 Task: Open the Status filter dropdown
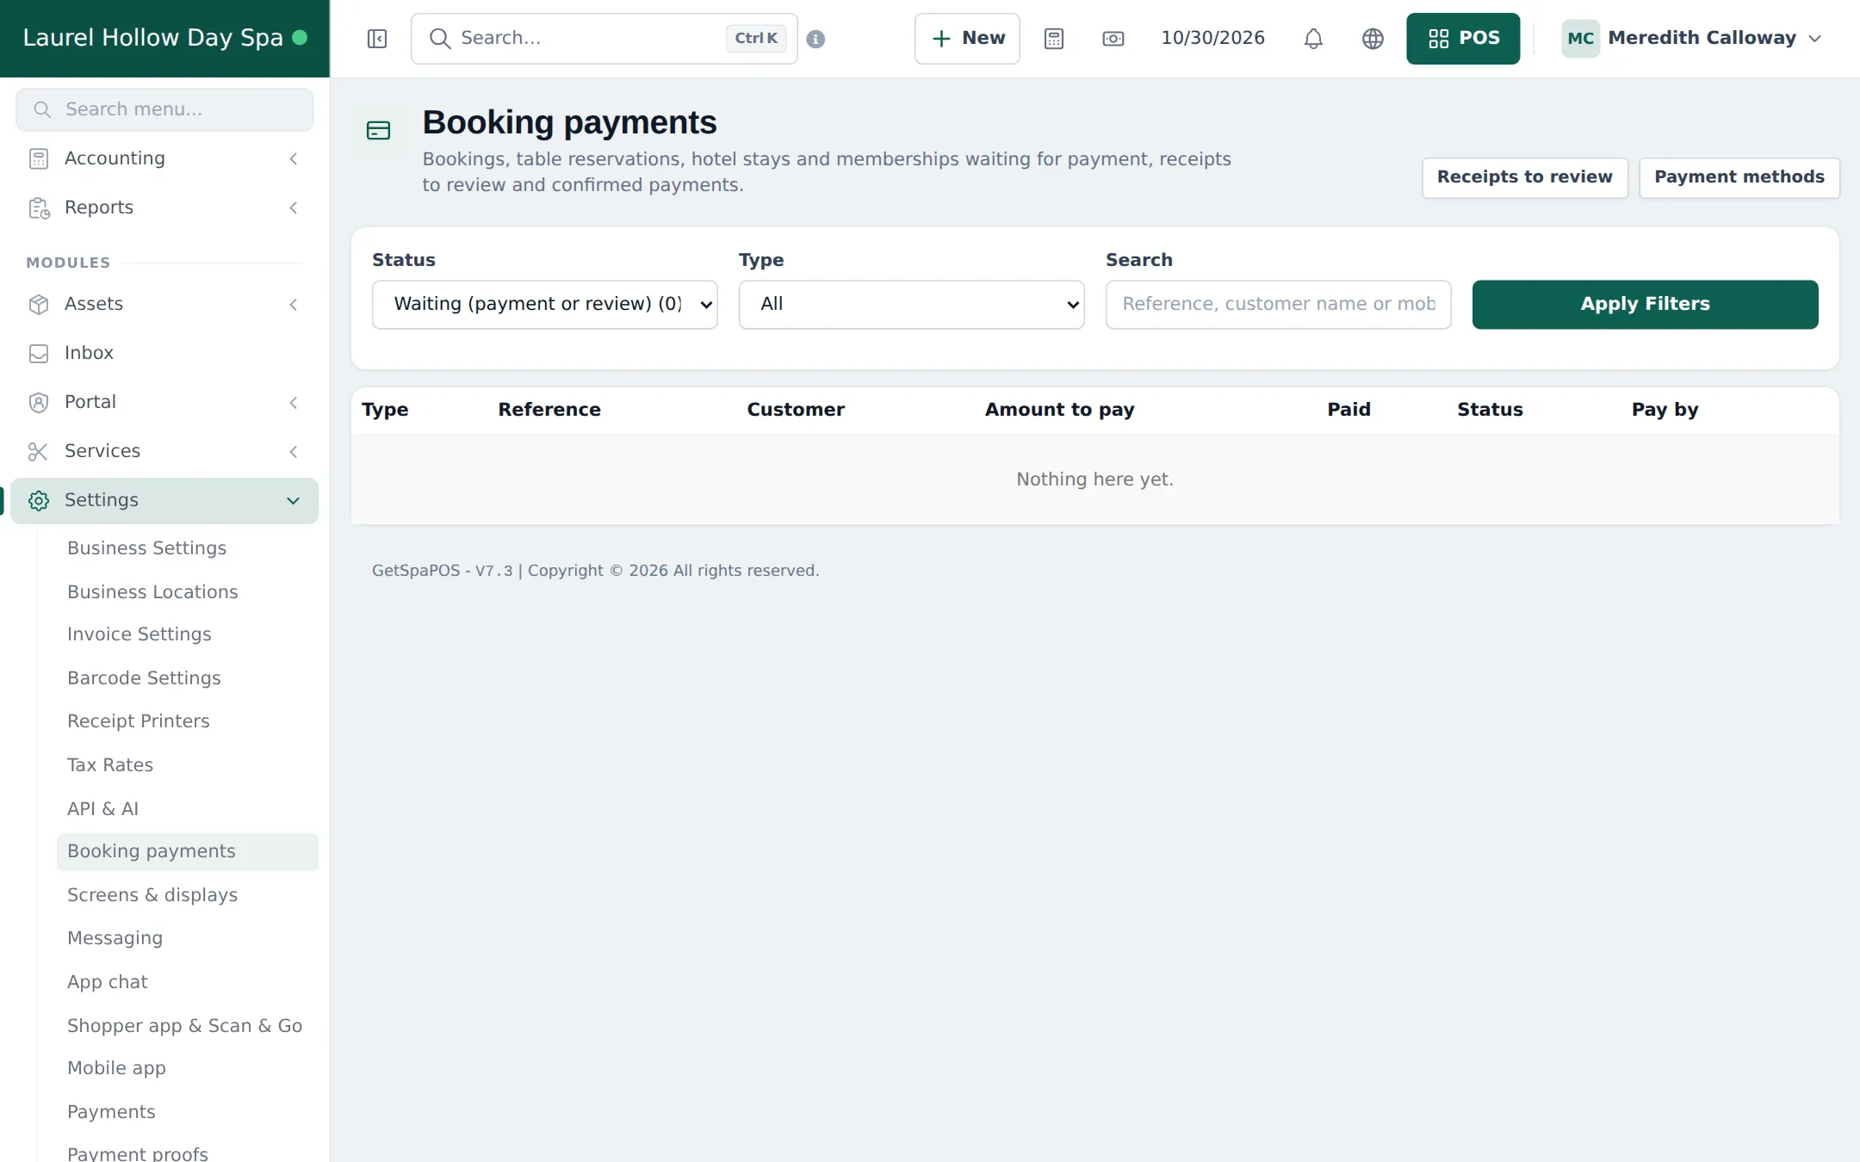pyautogui.click(x=545, y=304)
